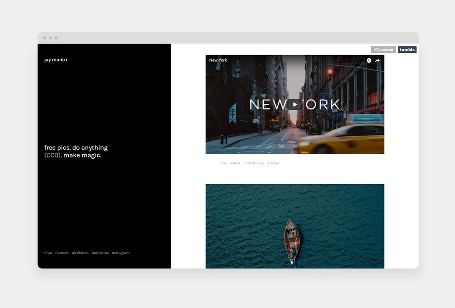Like the New York video post
This screenshot has height=308, width=455.
224,163
